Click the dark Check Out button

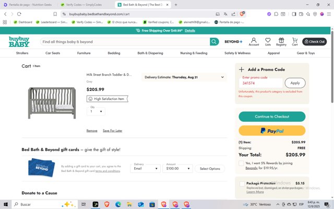pos(314,42)
